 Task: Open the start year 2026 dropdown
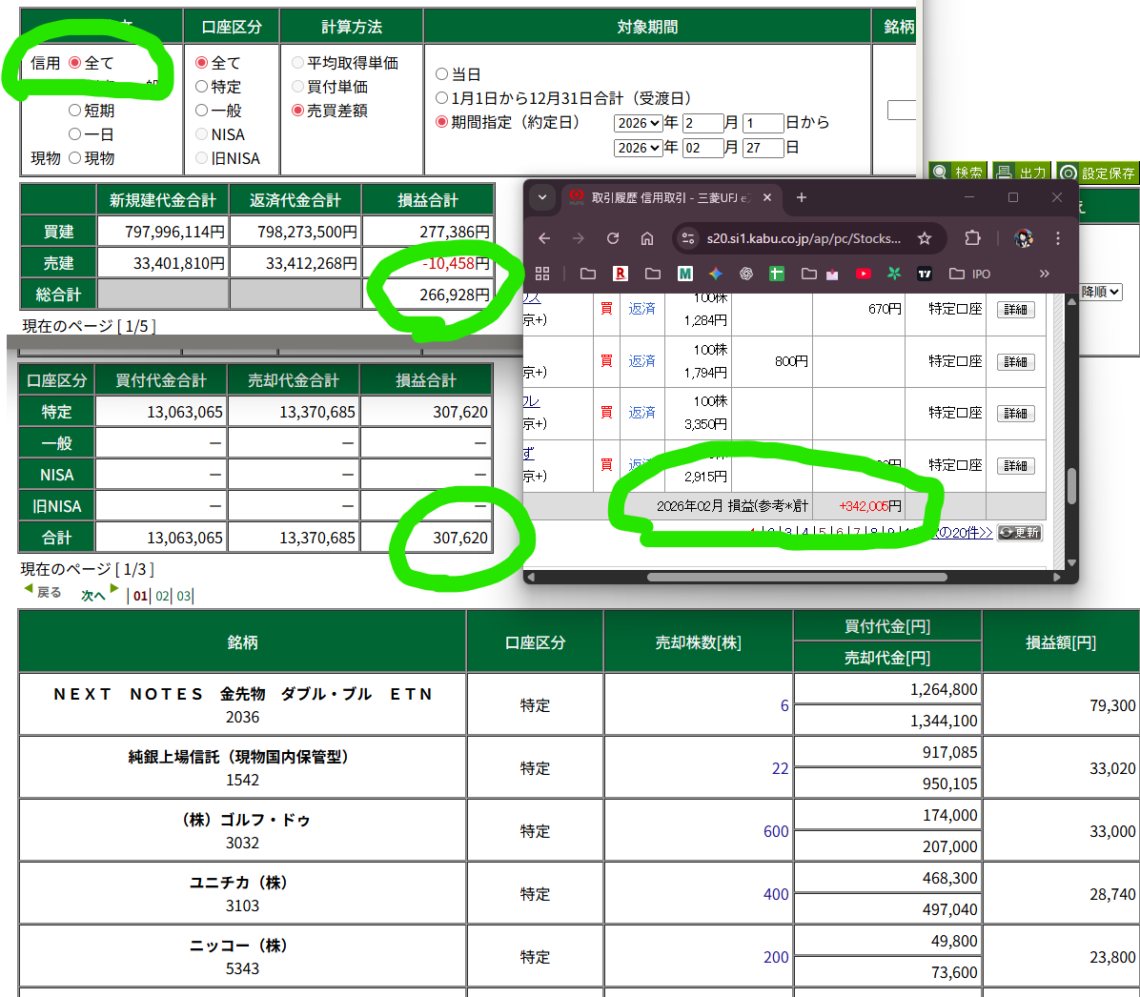click(638, 123)
